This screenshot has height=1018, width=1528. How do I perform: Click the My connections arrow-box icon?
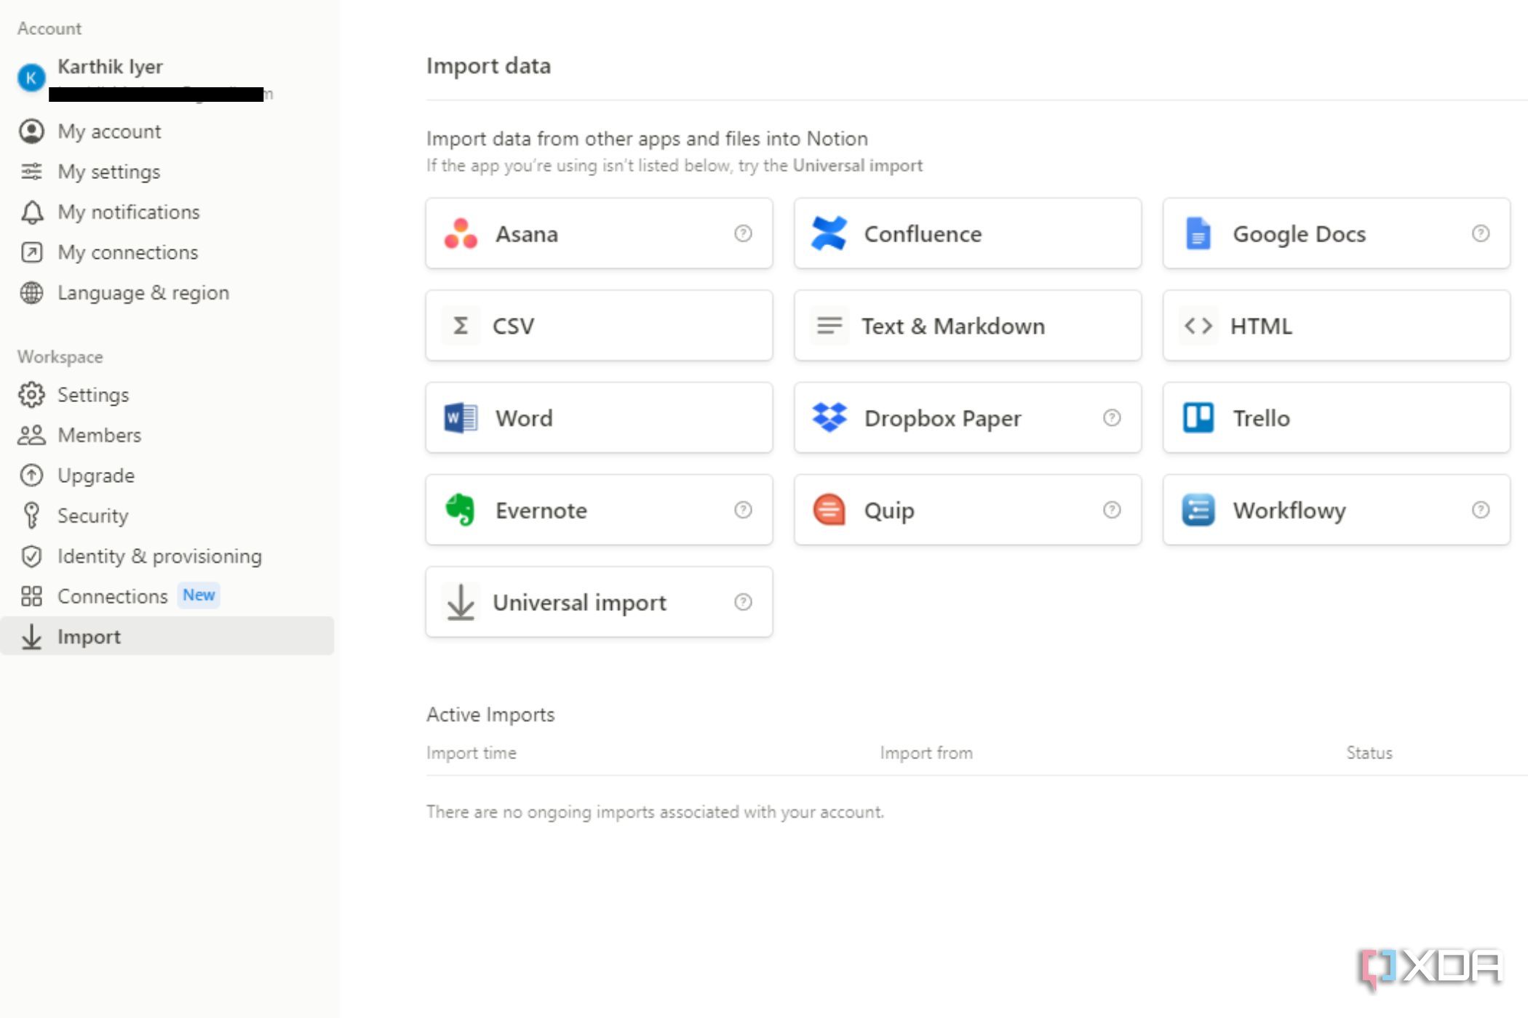[31, 252]
